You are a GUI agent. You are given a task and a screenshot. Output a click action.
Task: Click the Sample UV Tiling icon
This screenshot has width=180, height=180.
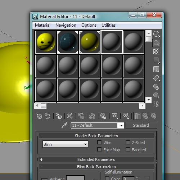click(156, 60)
